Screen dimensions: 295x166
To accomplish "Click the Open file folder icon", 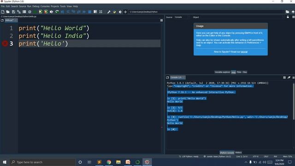I will coord(8,12).
